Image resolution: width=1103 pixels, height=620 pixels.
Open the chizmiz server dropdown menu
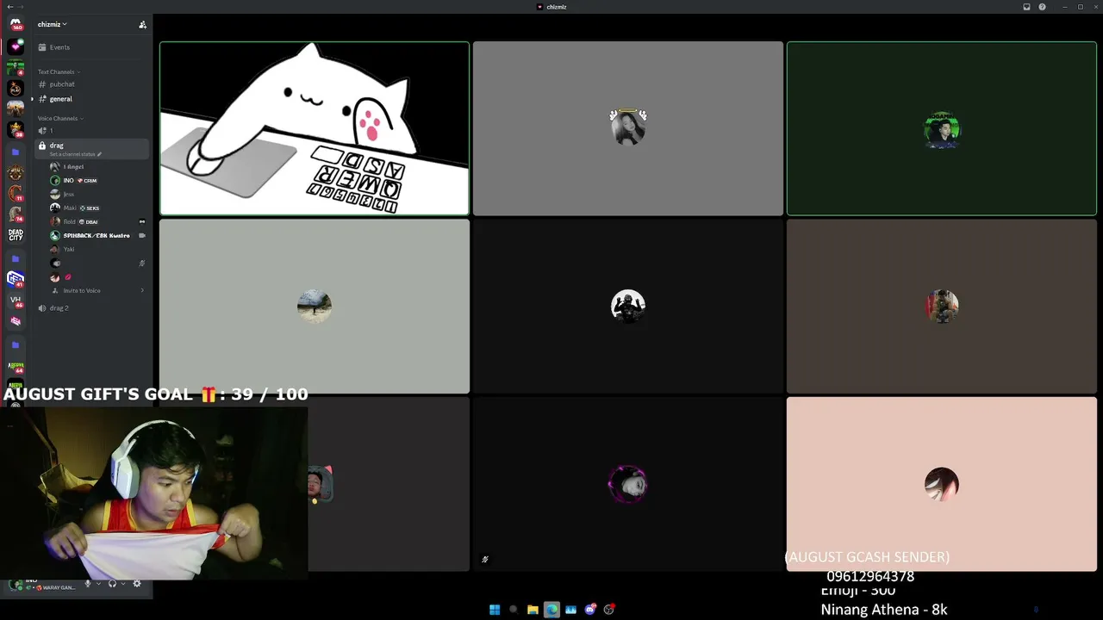coord(52,24)
